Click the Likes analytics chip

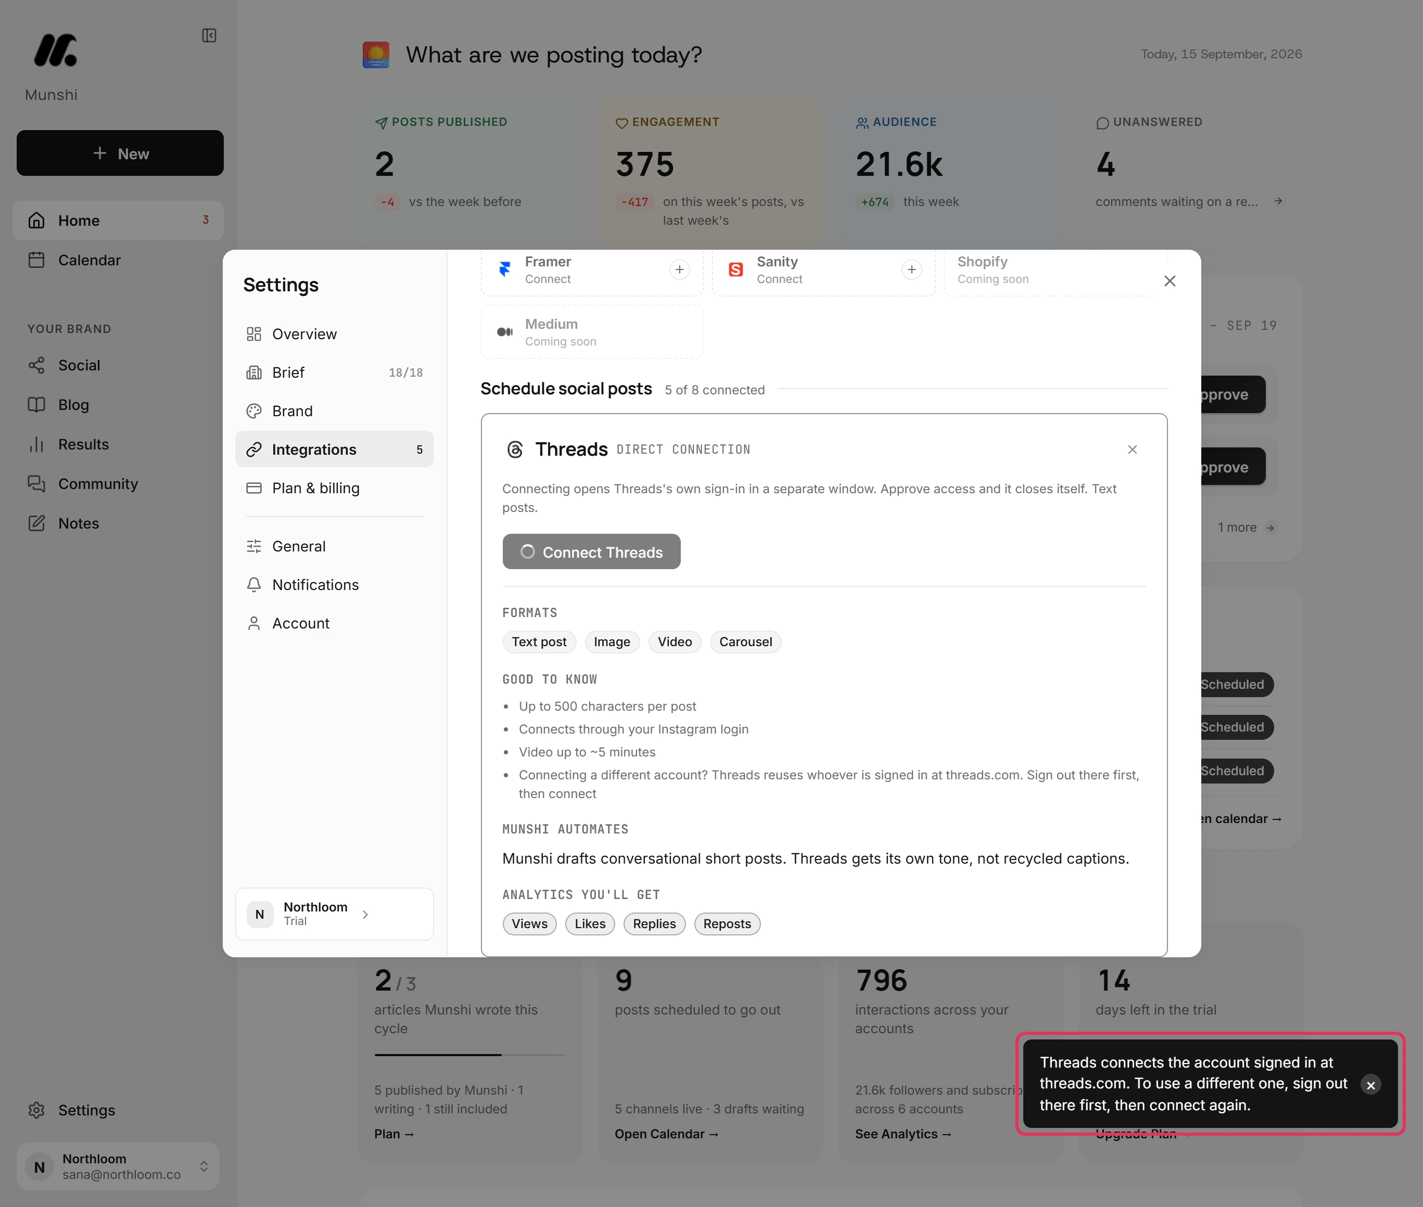[x=590, y=924]
